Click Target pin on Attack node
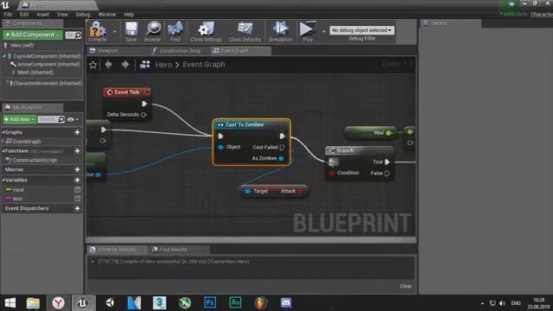The width and height of the screenshot is (553, 311). pyautogui.click(x=248, y=191)
